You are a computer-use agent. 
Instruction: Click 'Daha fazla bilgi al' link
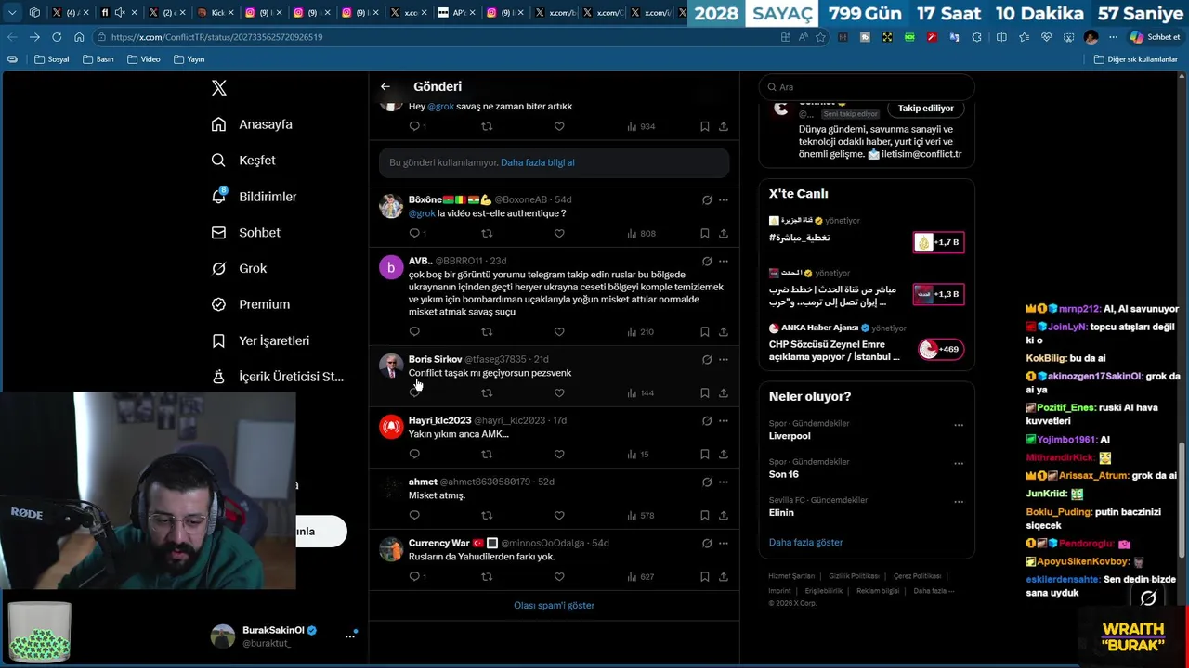(538, 162)
